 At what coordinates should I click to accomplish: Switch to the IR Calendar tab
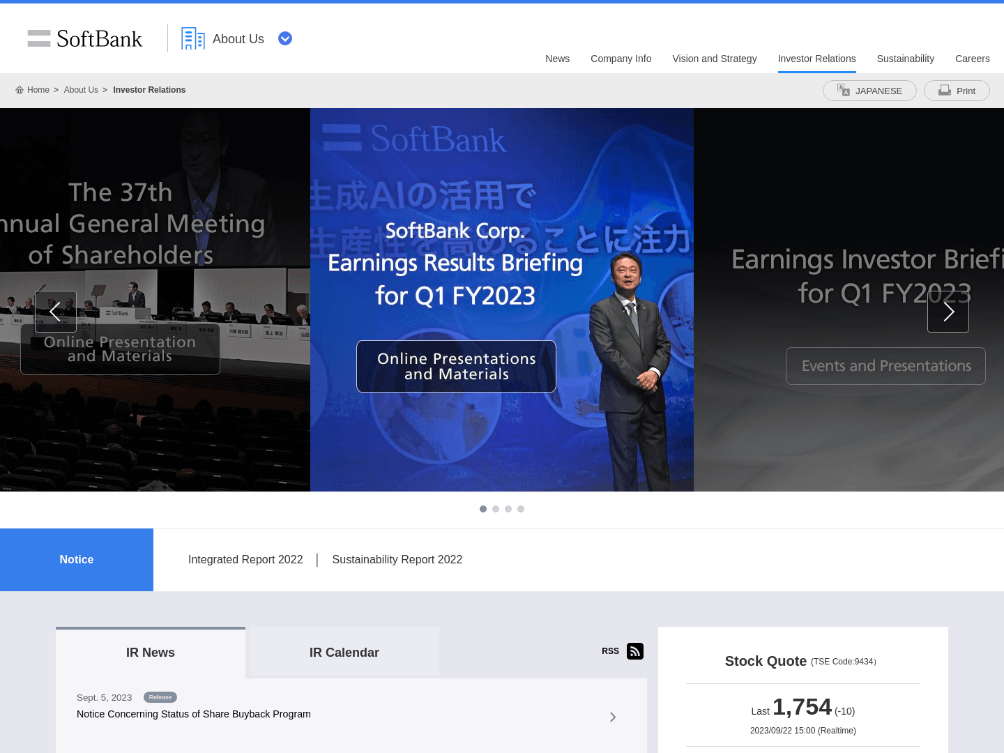[x=344, y=653]
